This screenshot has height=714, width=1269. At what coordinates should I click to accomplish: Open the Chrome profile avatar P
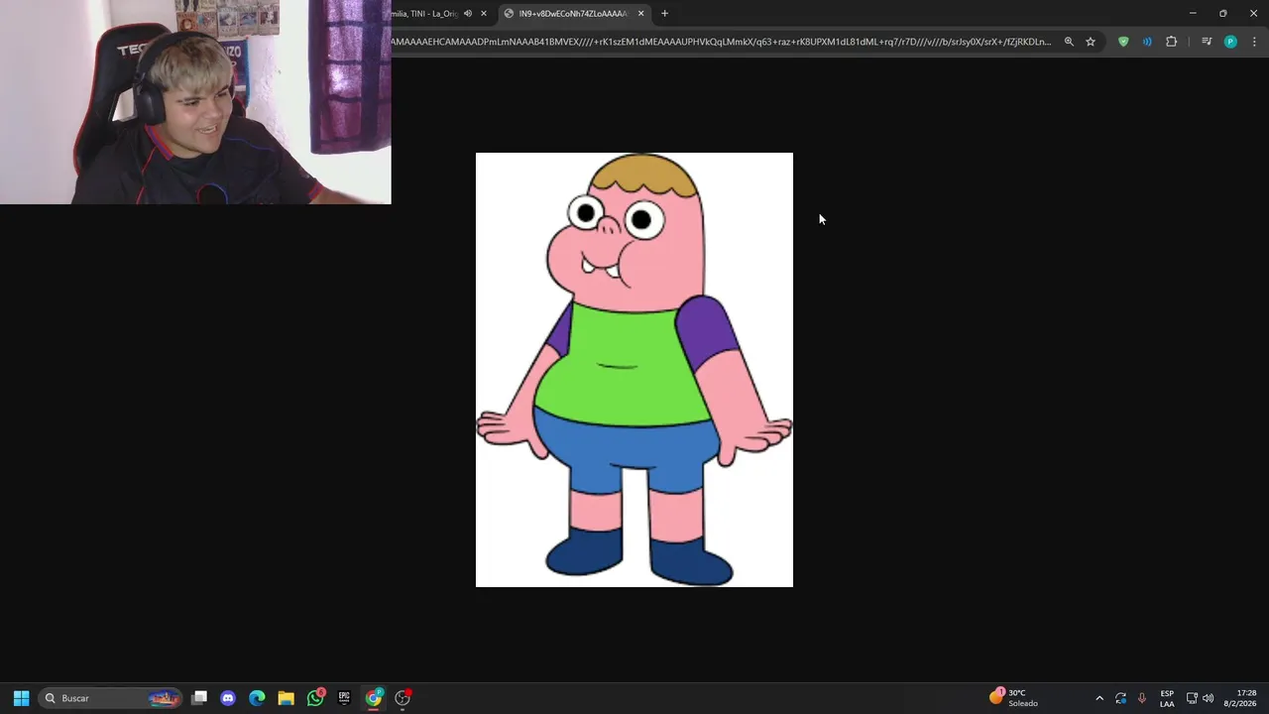coord(1230,42)
